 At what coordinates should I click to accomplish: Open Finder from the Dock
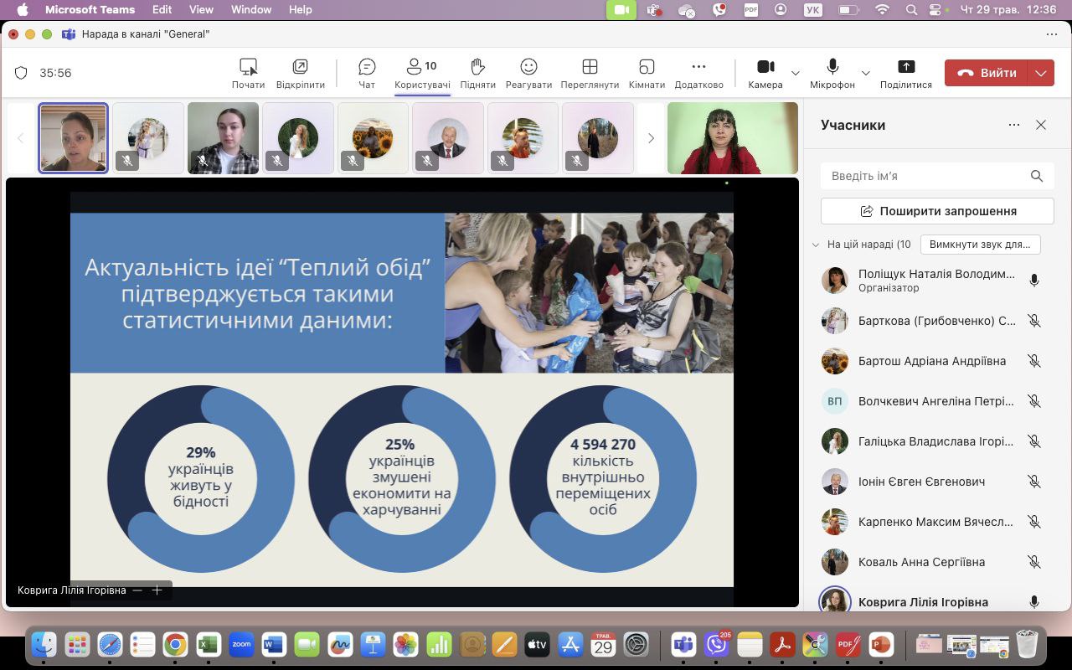[x=44, y=644]
